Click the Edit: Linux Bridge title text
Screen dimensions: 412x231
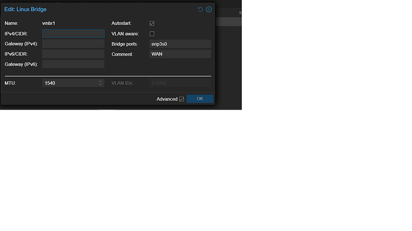coord(26,10)
